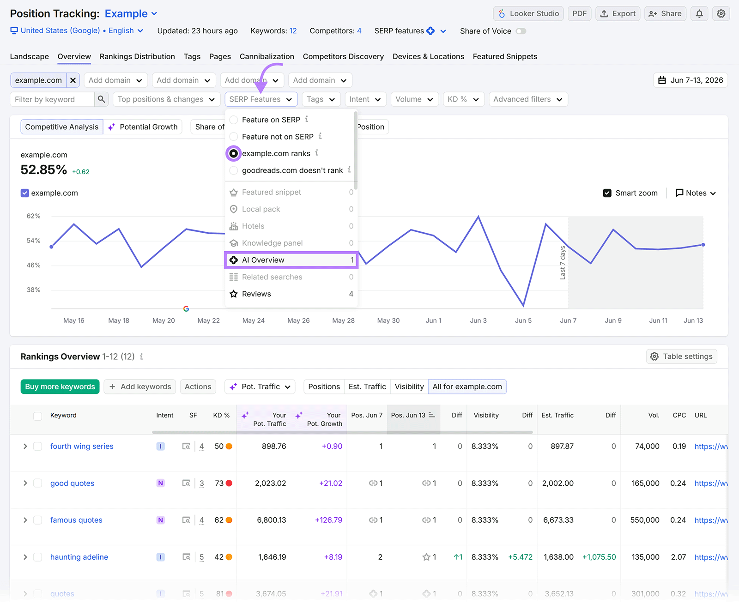Viewport: 739px width, 604px height.
Task: Check select-all checkbox in Keyword header
Action: pos(38,416)
